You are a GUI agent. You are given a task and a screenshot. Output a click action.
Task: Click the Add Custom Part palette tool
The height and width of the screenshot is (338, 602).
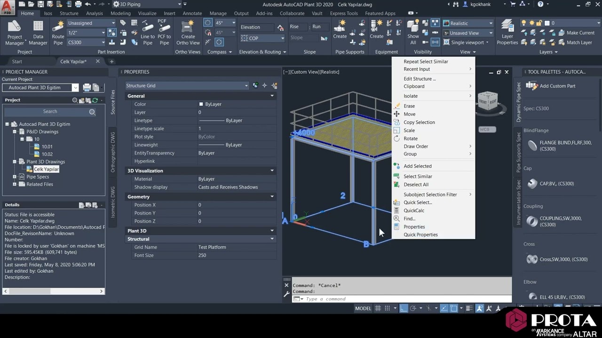point(550,86)
